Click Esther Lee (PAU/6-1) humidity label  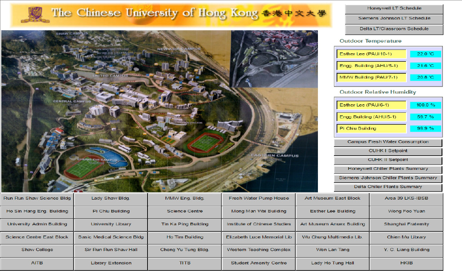[371, 105]
